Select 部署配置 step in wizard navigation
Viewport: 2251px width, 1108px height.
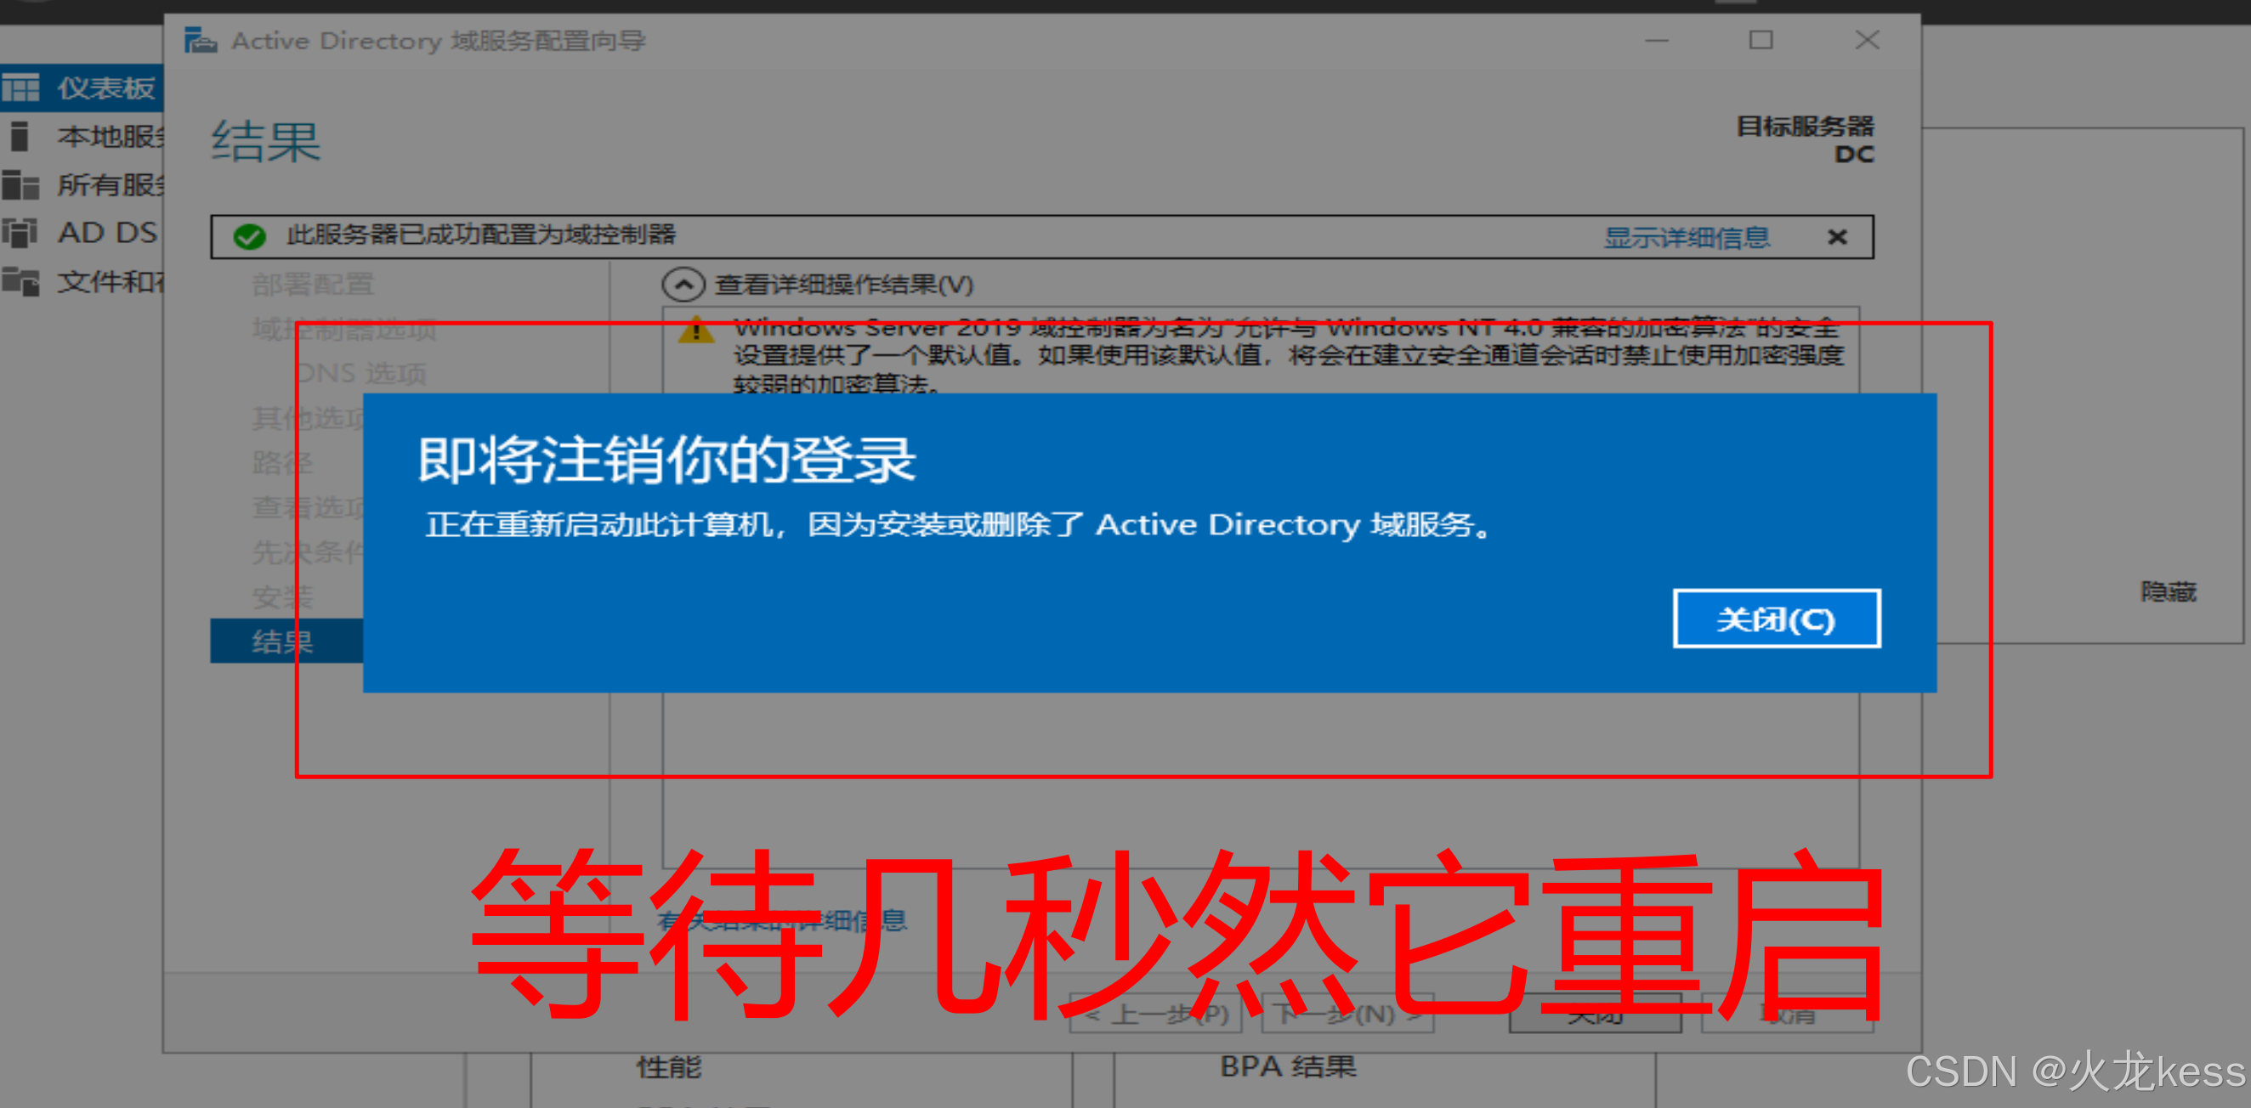click(x=313, y=285)
